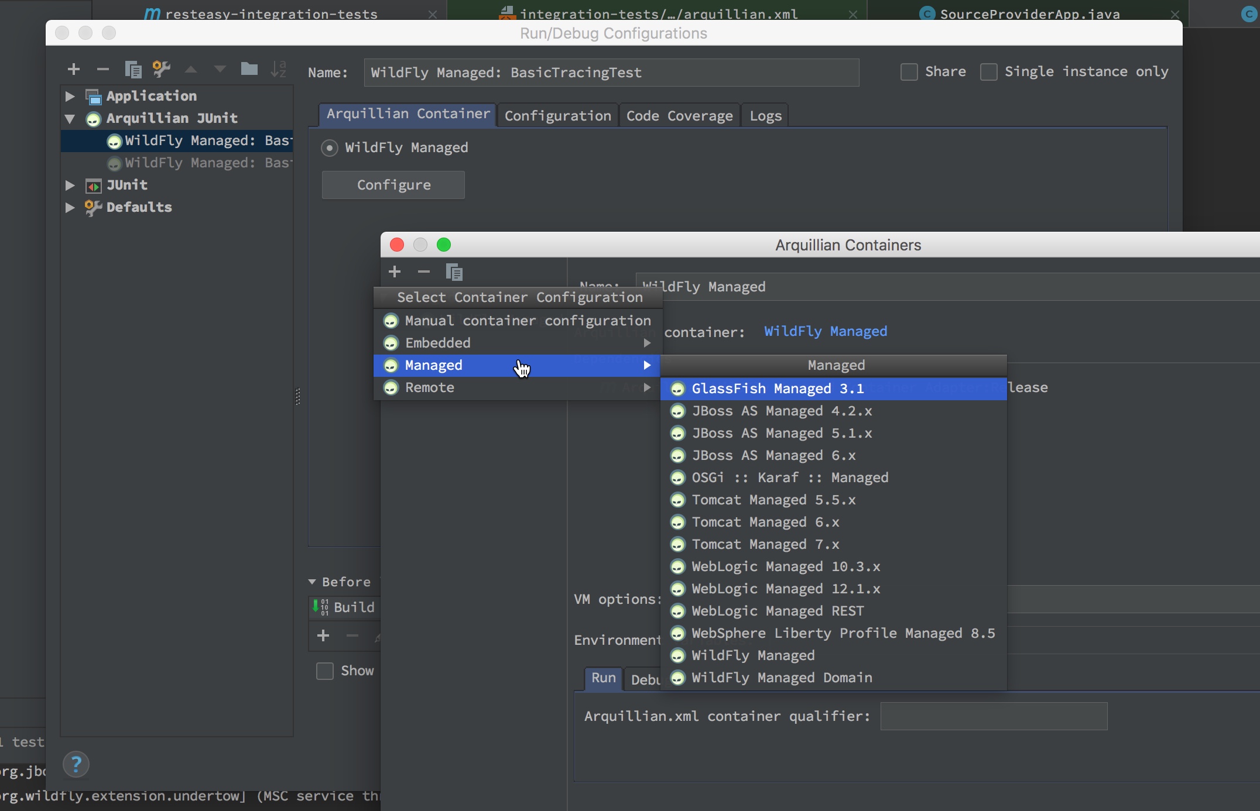Click the Arquillian.xml container qualifier field
Screen dimensions: 1260x811
coord(994,716)
